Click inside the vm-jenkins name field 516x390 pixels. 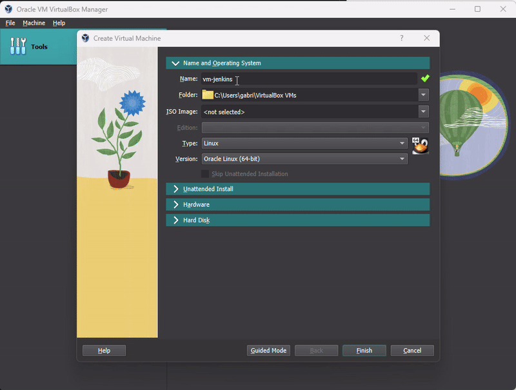click(x=290, y=79)
